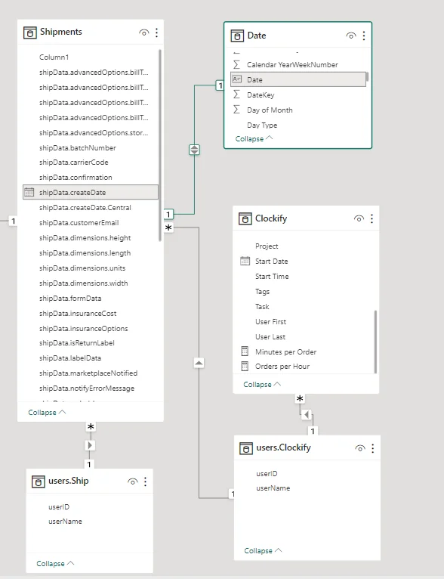444x579 pixels.
Task: Toggle visibility of users.Ship table
Action: [x=132, y=481]
